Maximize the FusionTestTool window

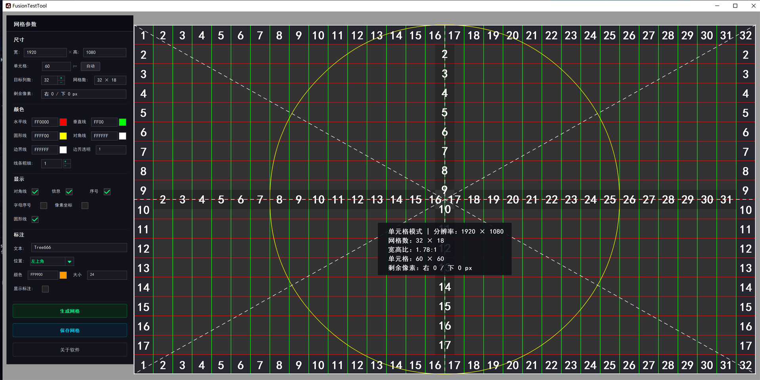coord(735,6)
